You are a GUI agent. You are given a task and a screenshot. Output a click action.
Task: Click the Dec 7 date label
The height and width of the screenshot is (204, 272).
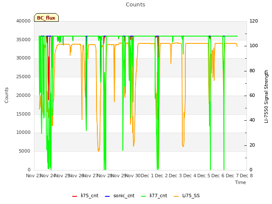(232, 176)
